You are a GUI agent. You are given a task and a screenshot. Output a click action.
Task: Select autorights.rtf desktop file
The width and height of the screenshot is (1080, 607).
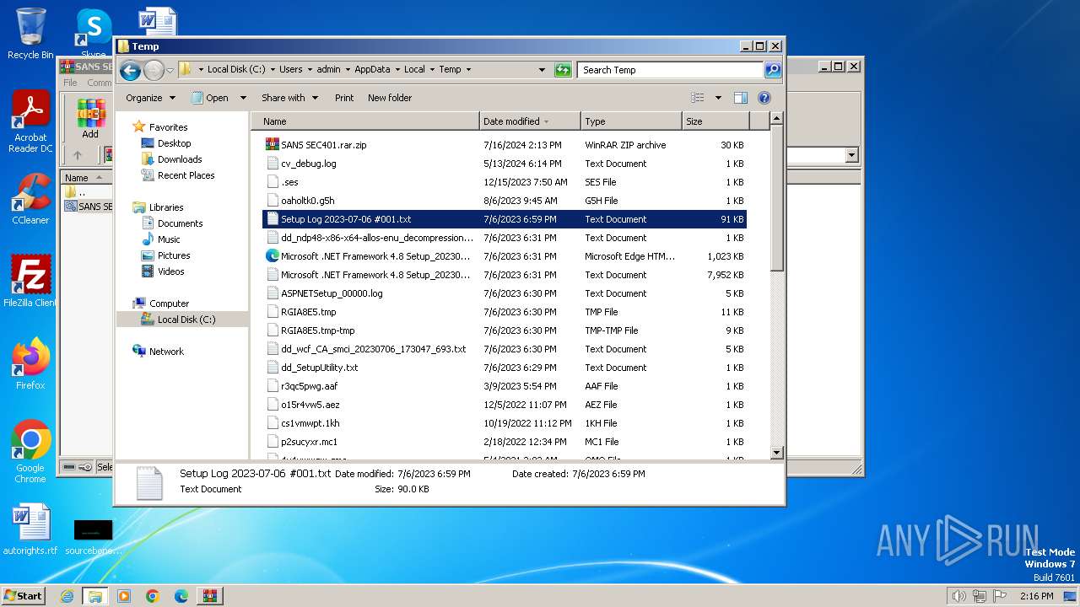point(30,529)
